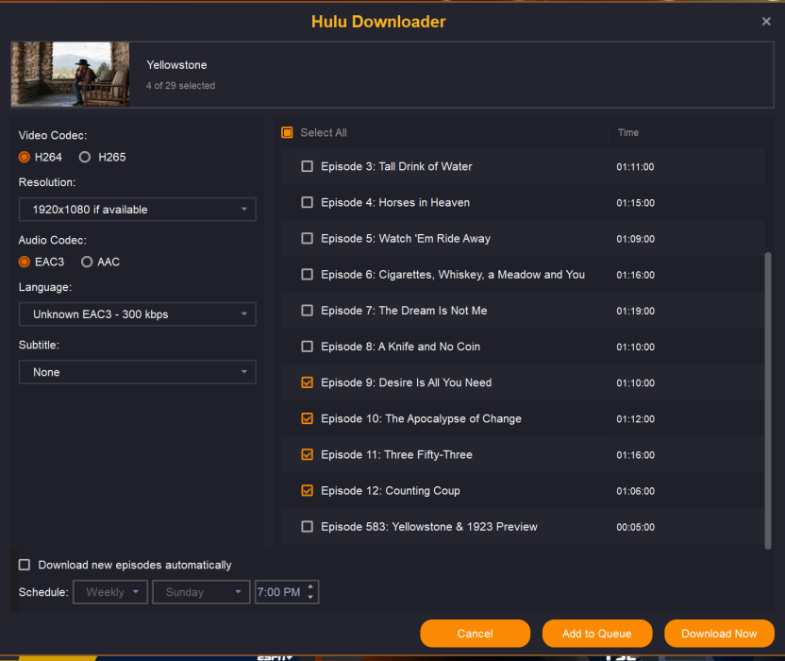Expand the Language dropdown list
Image resolution: width=785 pixels, height=661 pixels.
[x=137, y=314]
